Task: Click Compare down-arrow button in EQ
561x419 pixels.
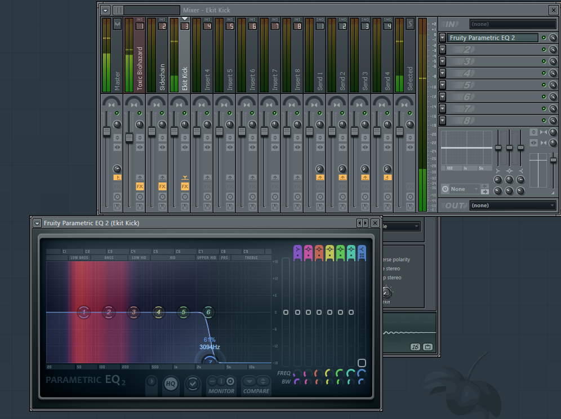Action: [250, 381]
